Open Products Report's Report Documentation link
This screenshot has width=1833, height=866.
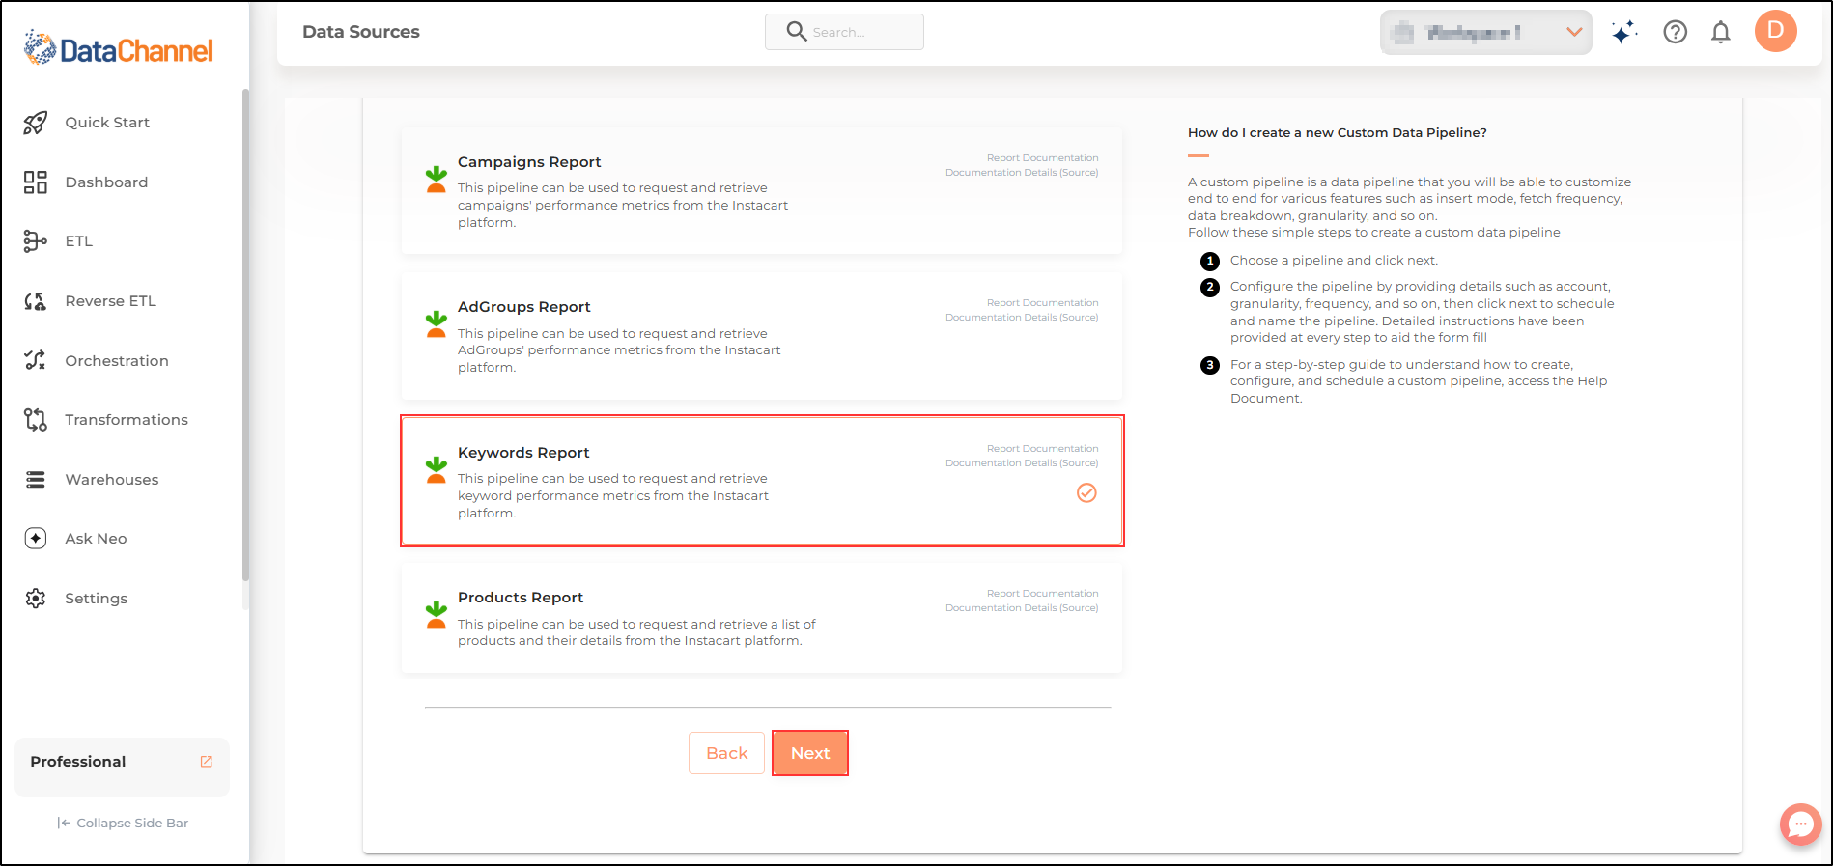click(x=1042, y=594)
